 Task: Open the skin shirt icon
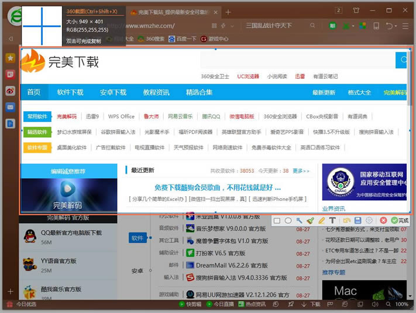(356, 11)
